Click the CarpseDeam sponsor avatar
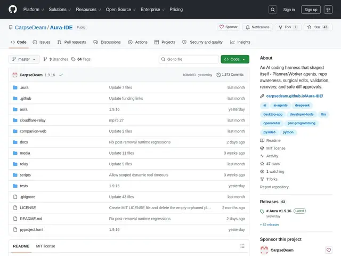341x256 pixels. (264, 250)
